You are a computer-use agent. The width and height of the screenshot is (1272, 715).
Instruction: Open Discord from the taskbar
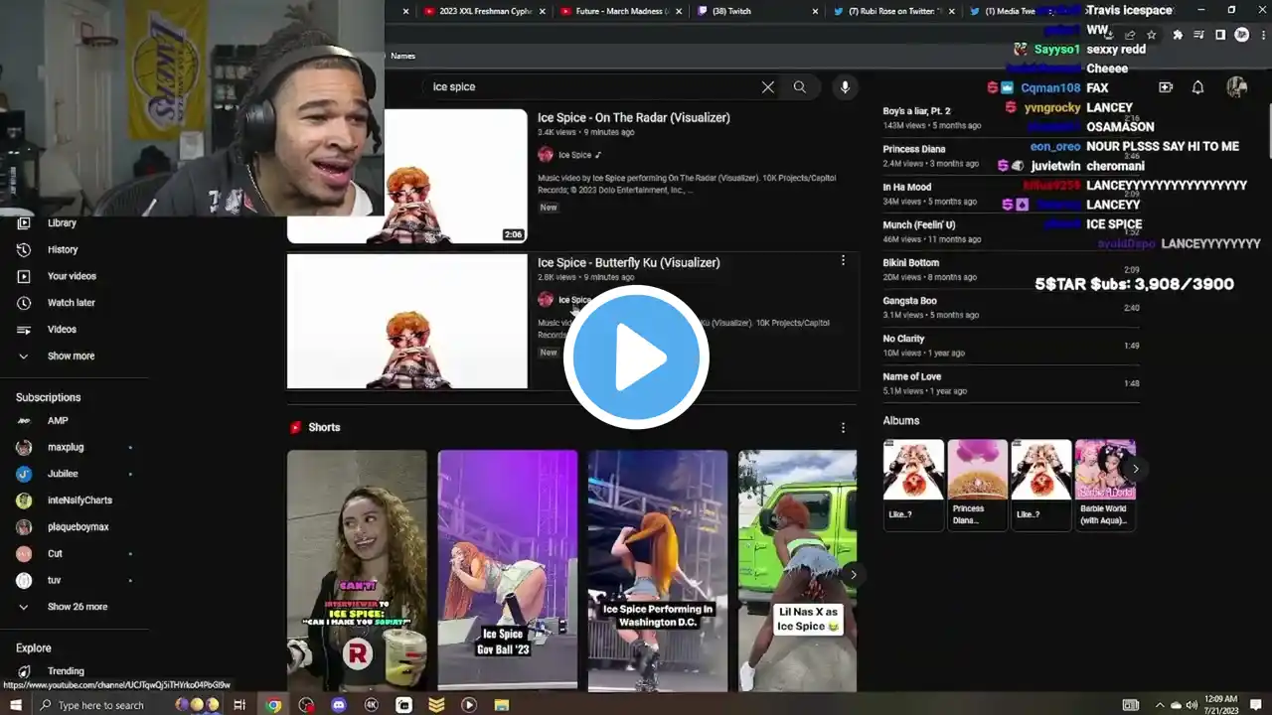coord(338,705)
